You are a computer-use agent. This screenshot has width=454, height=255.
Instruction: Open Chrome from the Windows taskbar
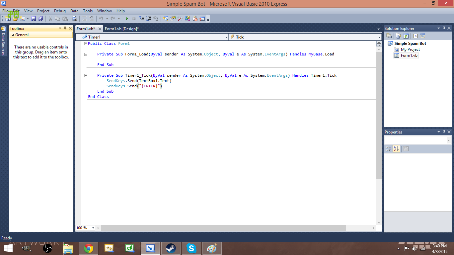pyautogui.click(x=89, y=248)
